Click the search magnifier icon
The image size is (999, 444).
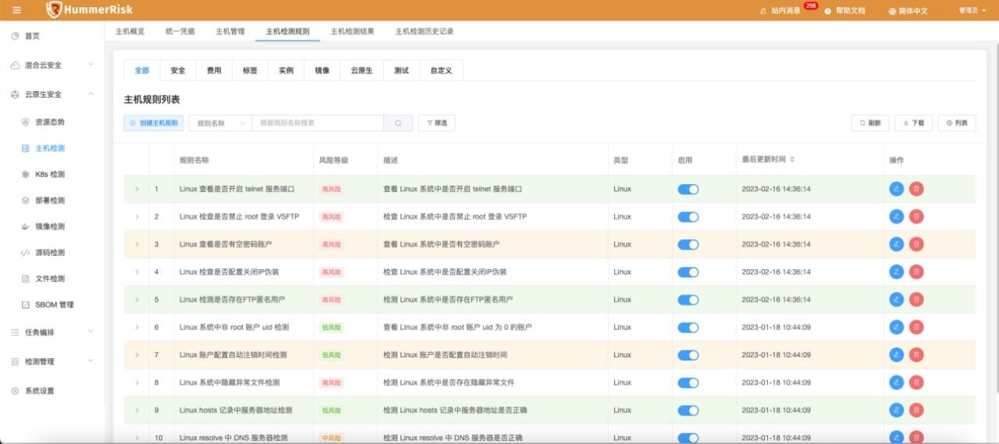(398, 123)
